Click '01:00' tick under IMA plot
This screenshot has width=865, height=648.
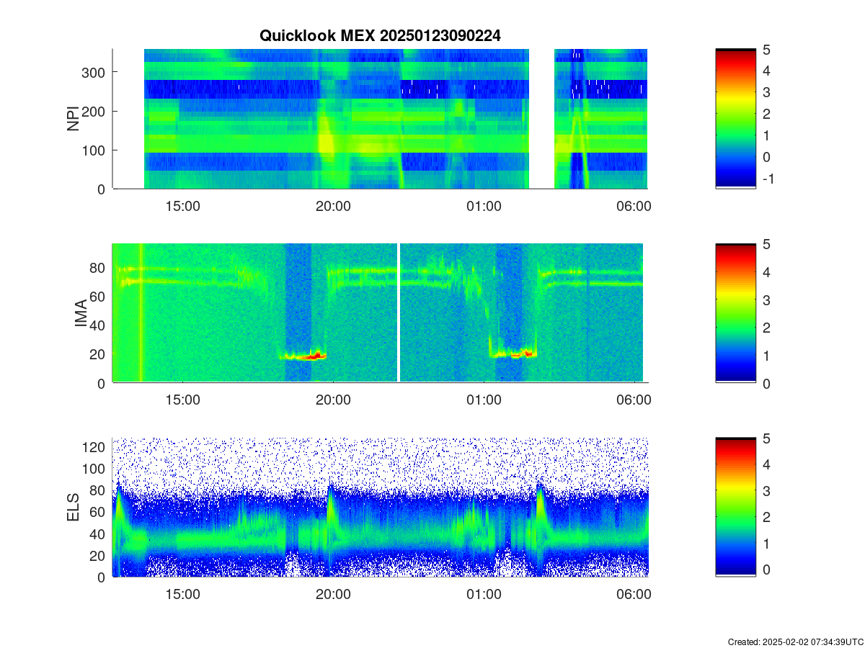pos(484,400)
